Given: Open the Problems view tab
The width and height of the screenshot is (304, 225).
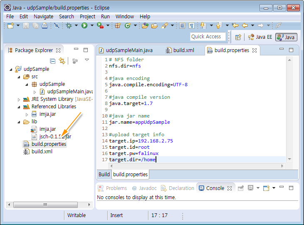Looking at the screenshot, I should click(112, 188).
